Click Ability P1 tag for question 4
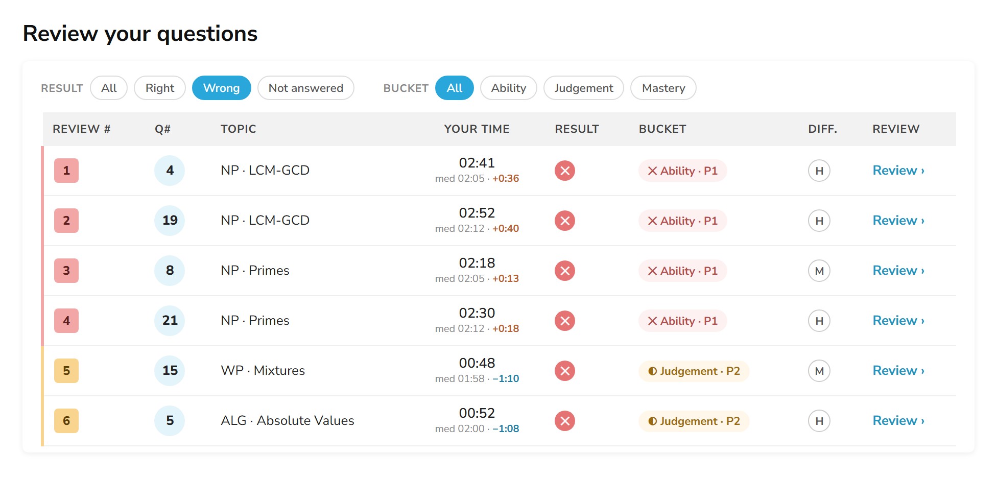This screenshot has height=477, width=997. coord(683,171)
